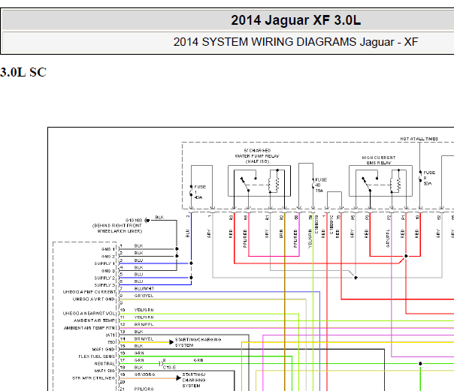Viewport: 454px width, 391px height.
Task: Click the 'GRY/ORG' wire color on pin 19
Action: click(x=145, y=374)
